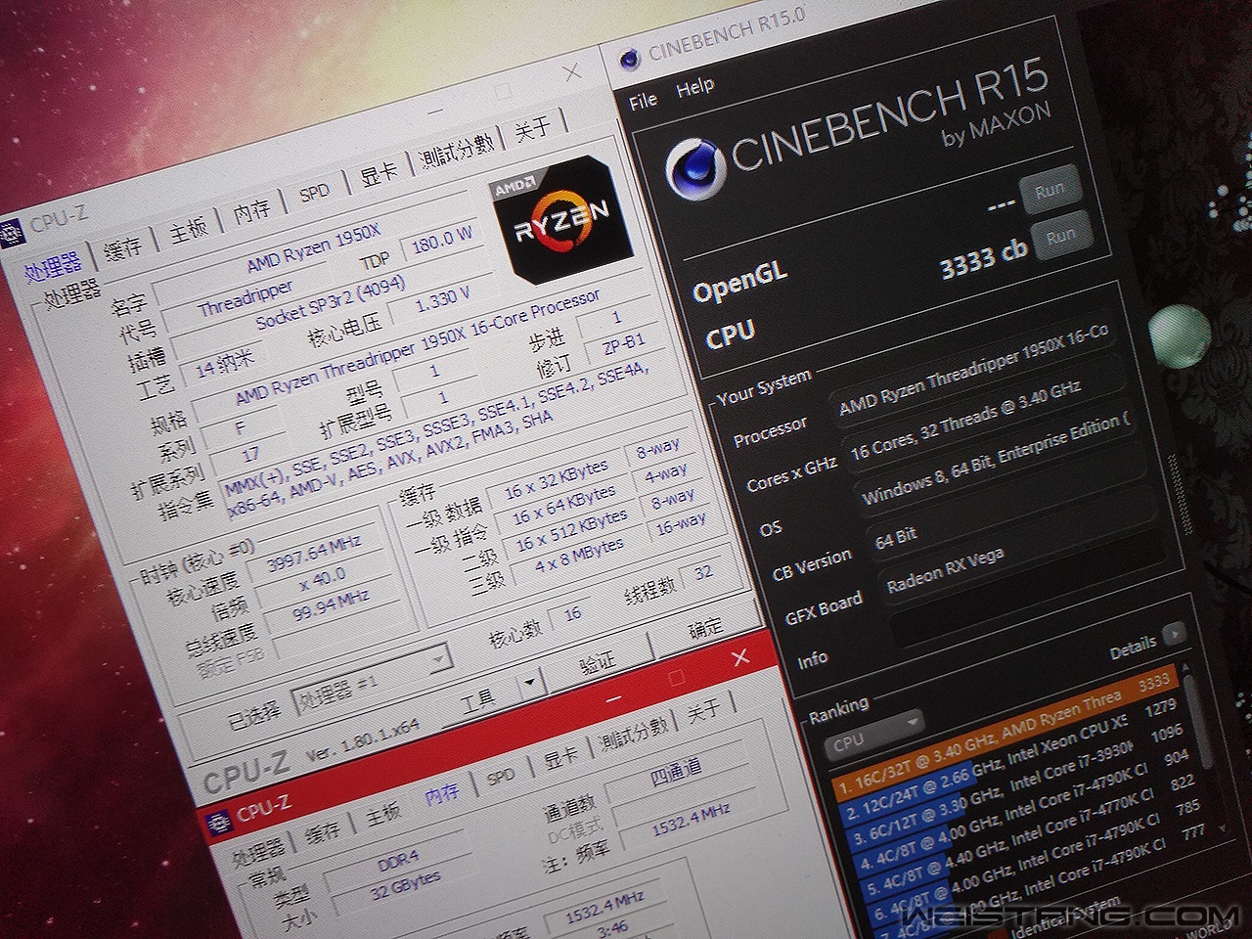This screenshot has height=939, width=1252.
Task: Open the Help menu in Cinebench
Action: click(x=694, y=87)
